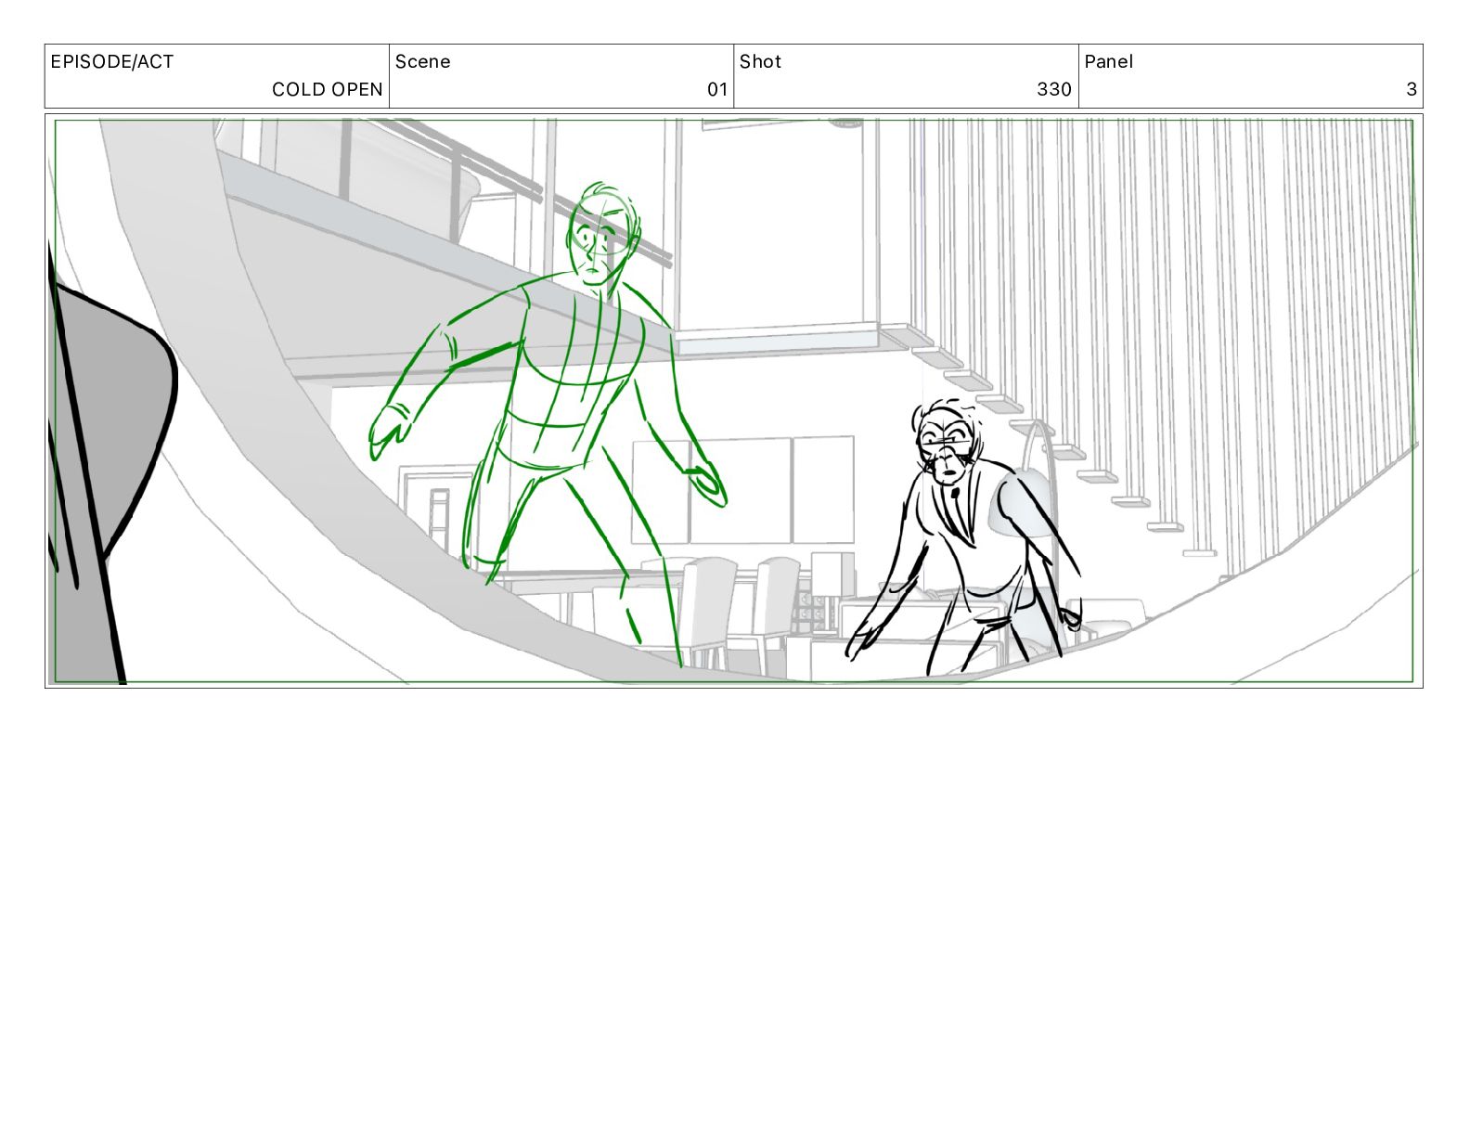
Task: Select the scene number 01
Action: [717, 90]
